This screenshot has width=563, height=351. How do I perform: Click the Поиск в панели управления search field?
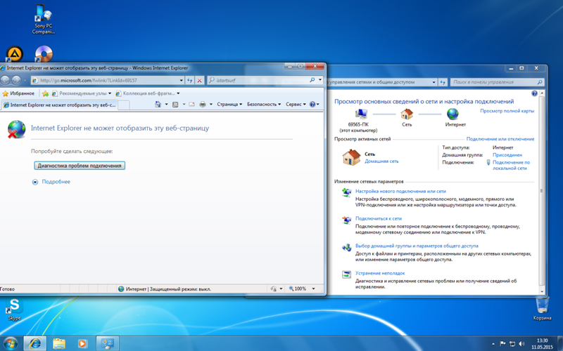[497, 82]
